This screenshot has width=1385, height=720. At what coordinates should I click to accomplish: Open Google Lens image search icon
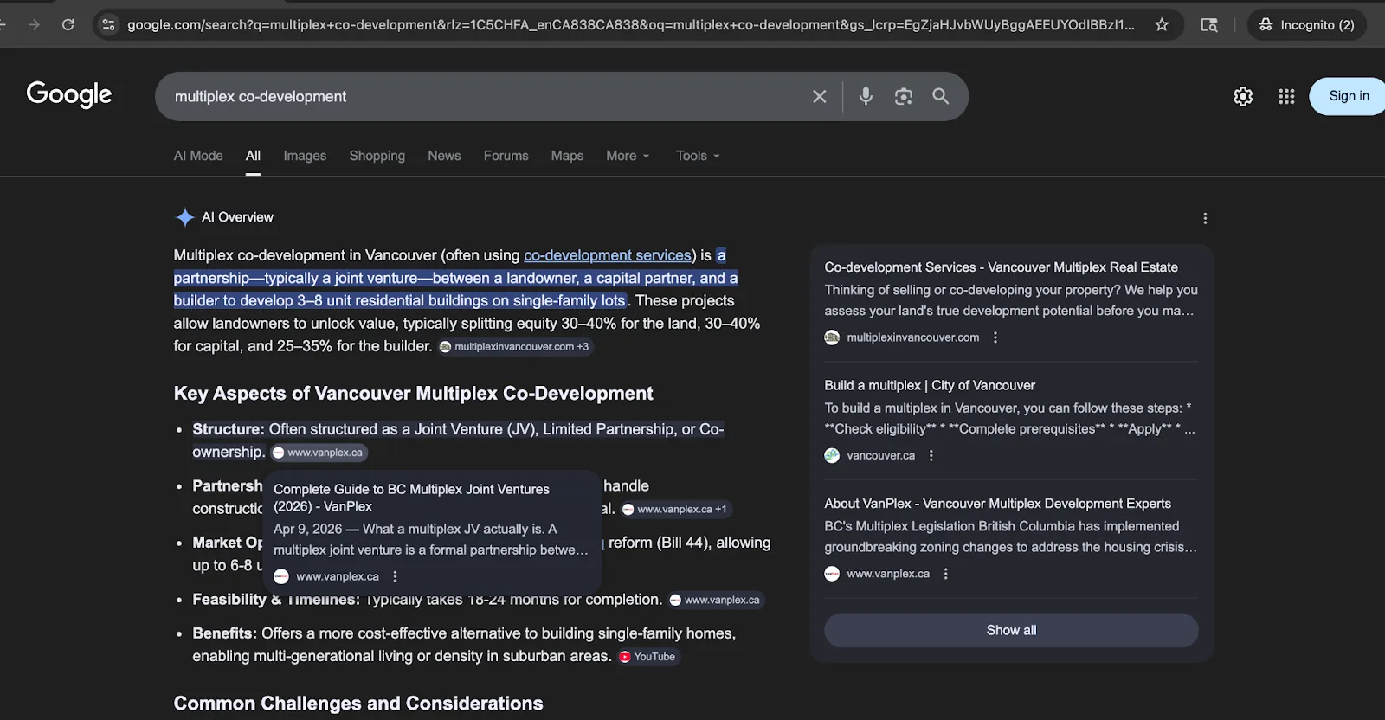coord(904,96)
